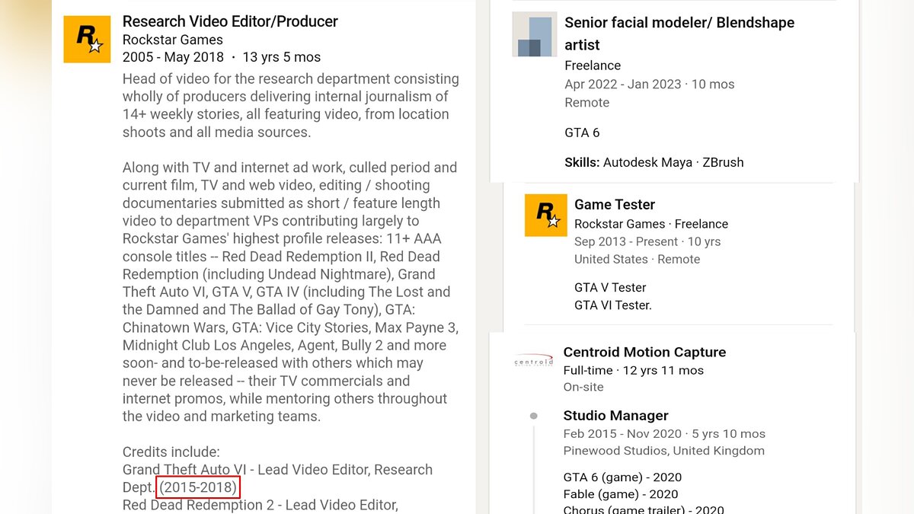
Task: Click Rockstar Games under Research Video Editor/Producer
Action: point(173,40)
